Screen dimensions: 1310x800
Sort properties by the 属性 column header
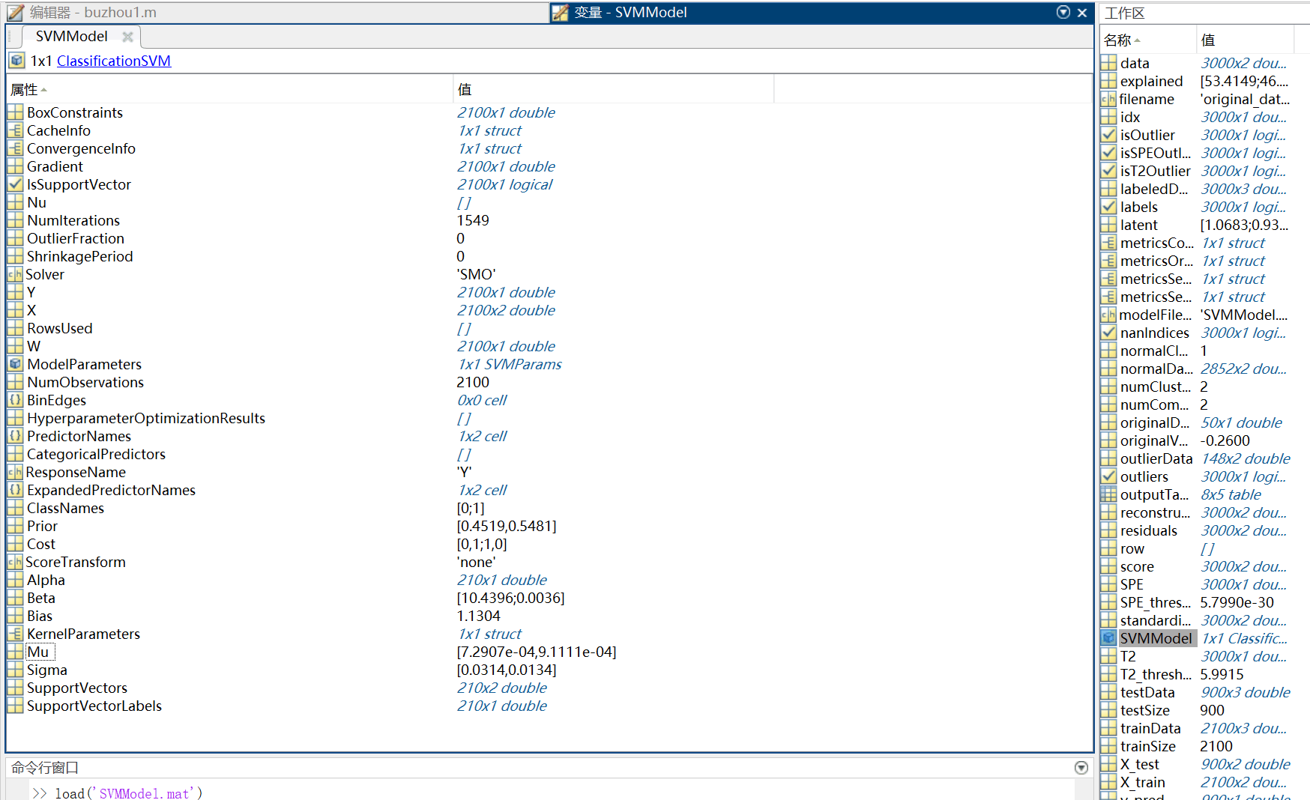coord(24,90)
